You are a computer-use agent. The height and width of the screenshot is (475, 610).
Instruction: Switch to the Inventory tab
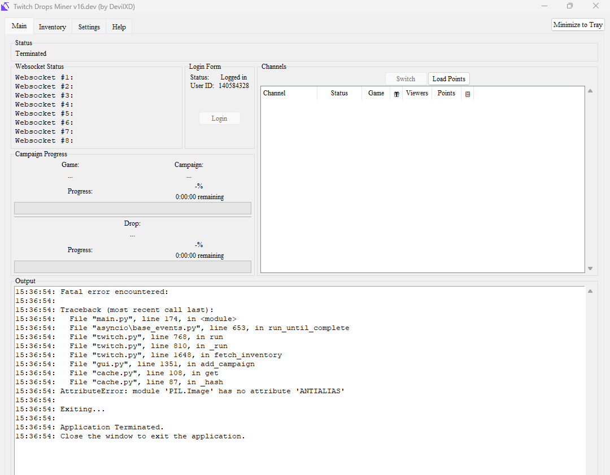pyautogui.click(x=52, y=26)
